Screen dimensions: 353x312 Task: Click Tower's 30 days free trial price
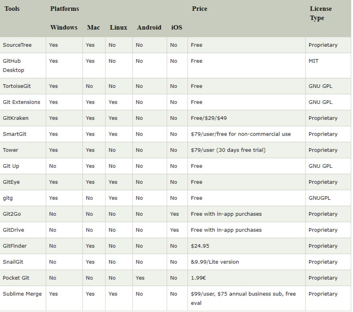click(x=228, y=150)
